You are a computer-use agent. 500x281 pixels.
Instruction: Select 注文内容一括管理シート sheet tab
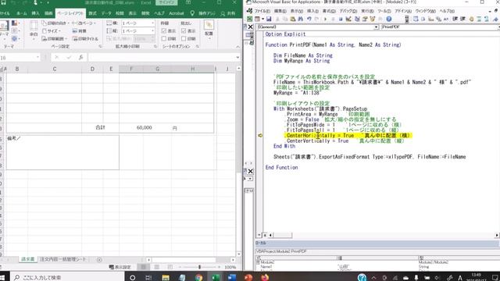coord(63,259)
